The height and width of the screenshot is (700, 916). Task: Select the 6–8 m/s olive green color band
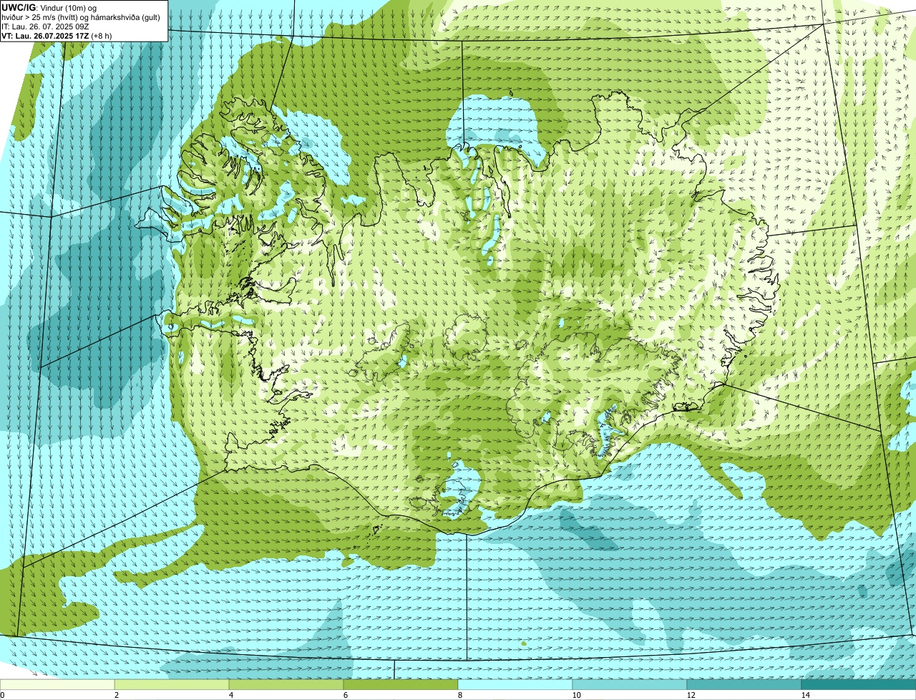(401, 684)
